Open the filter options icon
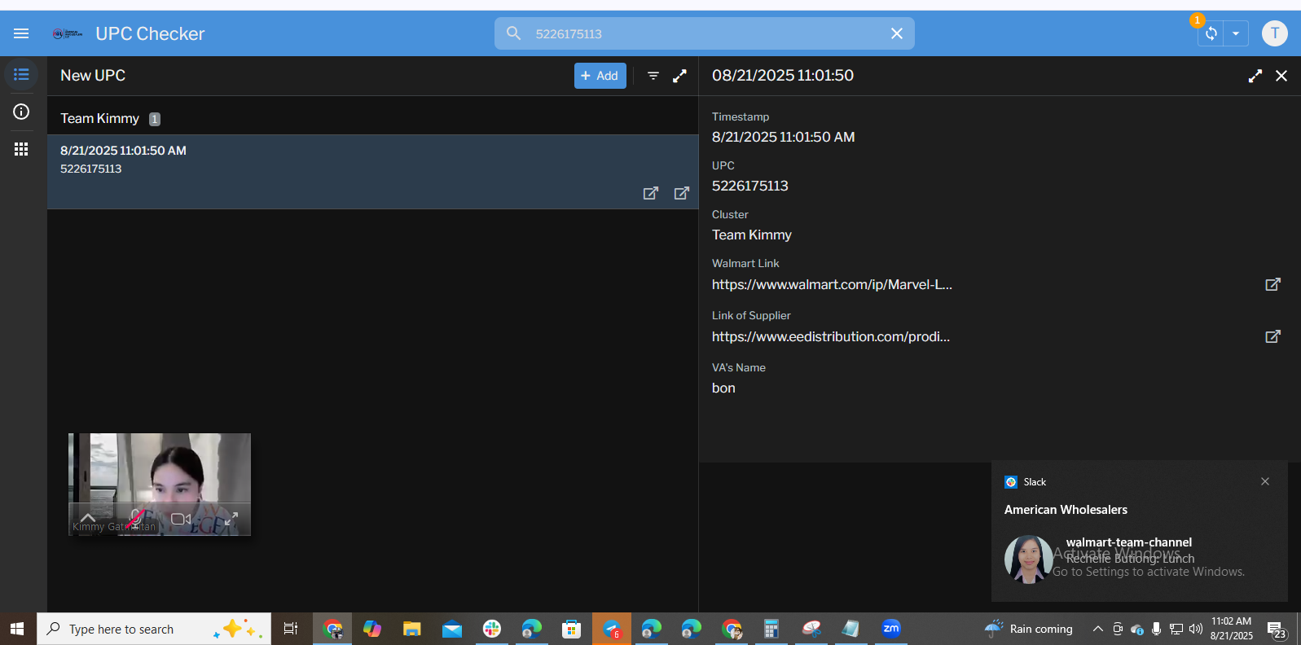Screen dimensions: 1301x645 click(653, 76)
